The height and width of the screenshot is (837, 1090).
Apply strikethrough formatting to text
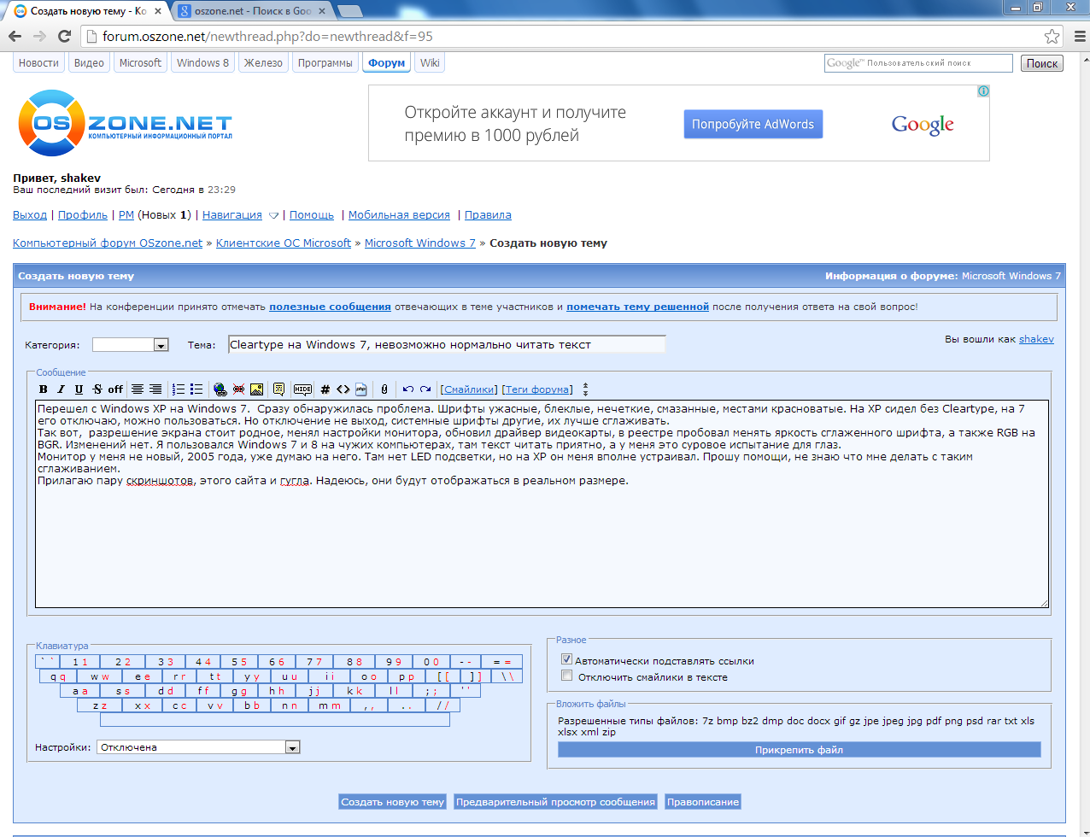tap(97, 389)
